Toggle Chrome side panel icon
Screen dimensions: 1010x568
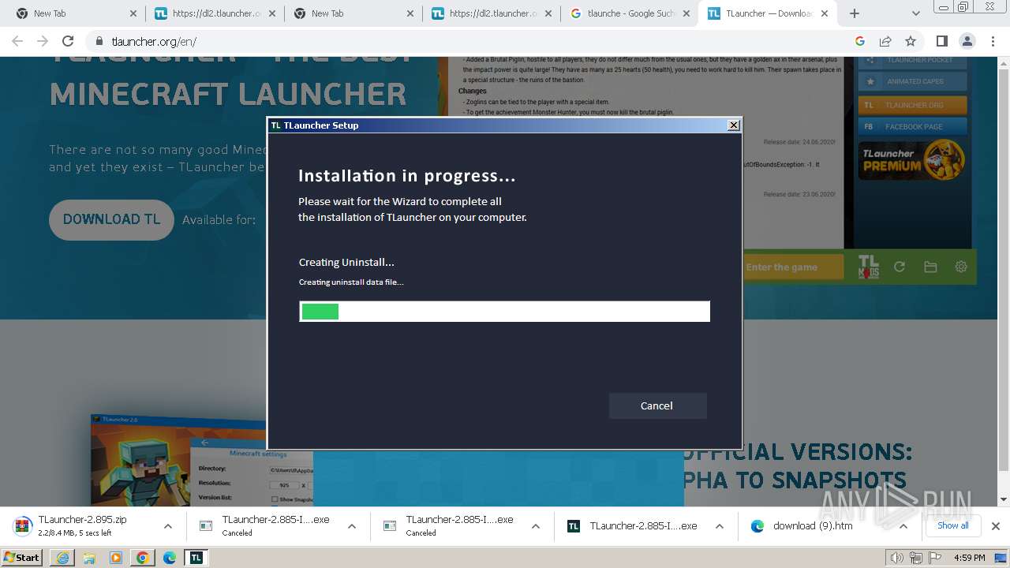(x=941, y=41)
